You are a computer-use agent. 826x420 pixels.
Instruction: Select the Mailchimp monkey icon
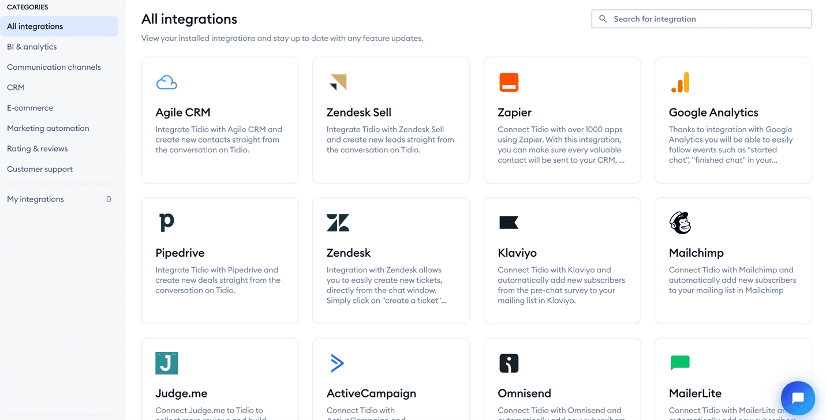(680, 222)
